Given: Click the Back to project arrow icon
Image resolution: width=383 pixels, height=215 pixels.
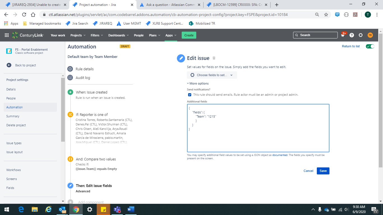Looking at the screenshot, I should pos(9,65).
